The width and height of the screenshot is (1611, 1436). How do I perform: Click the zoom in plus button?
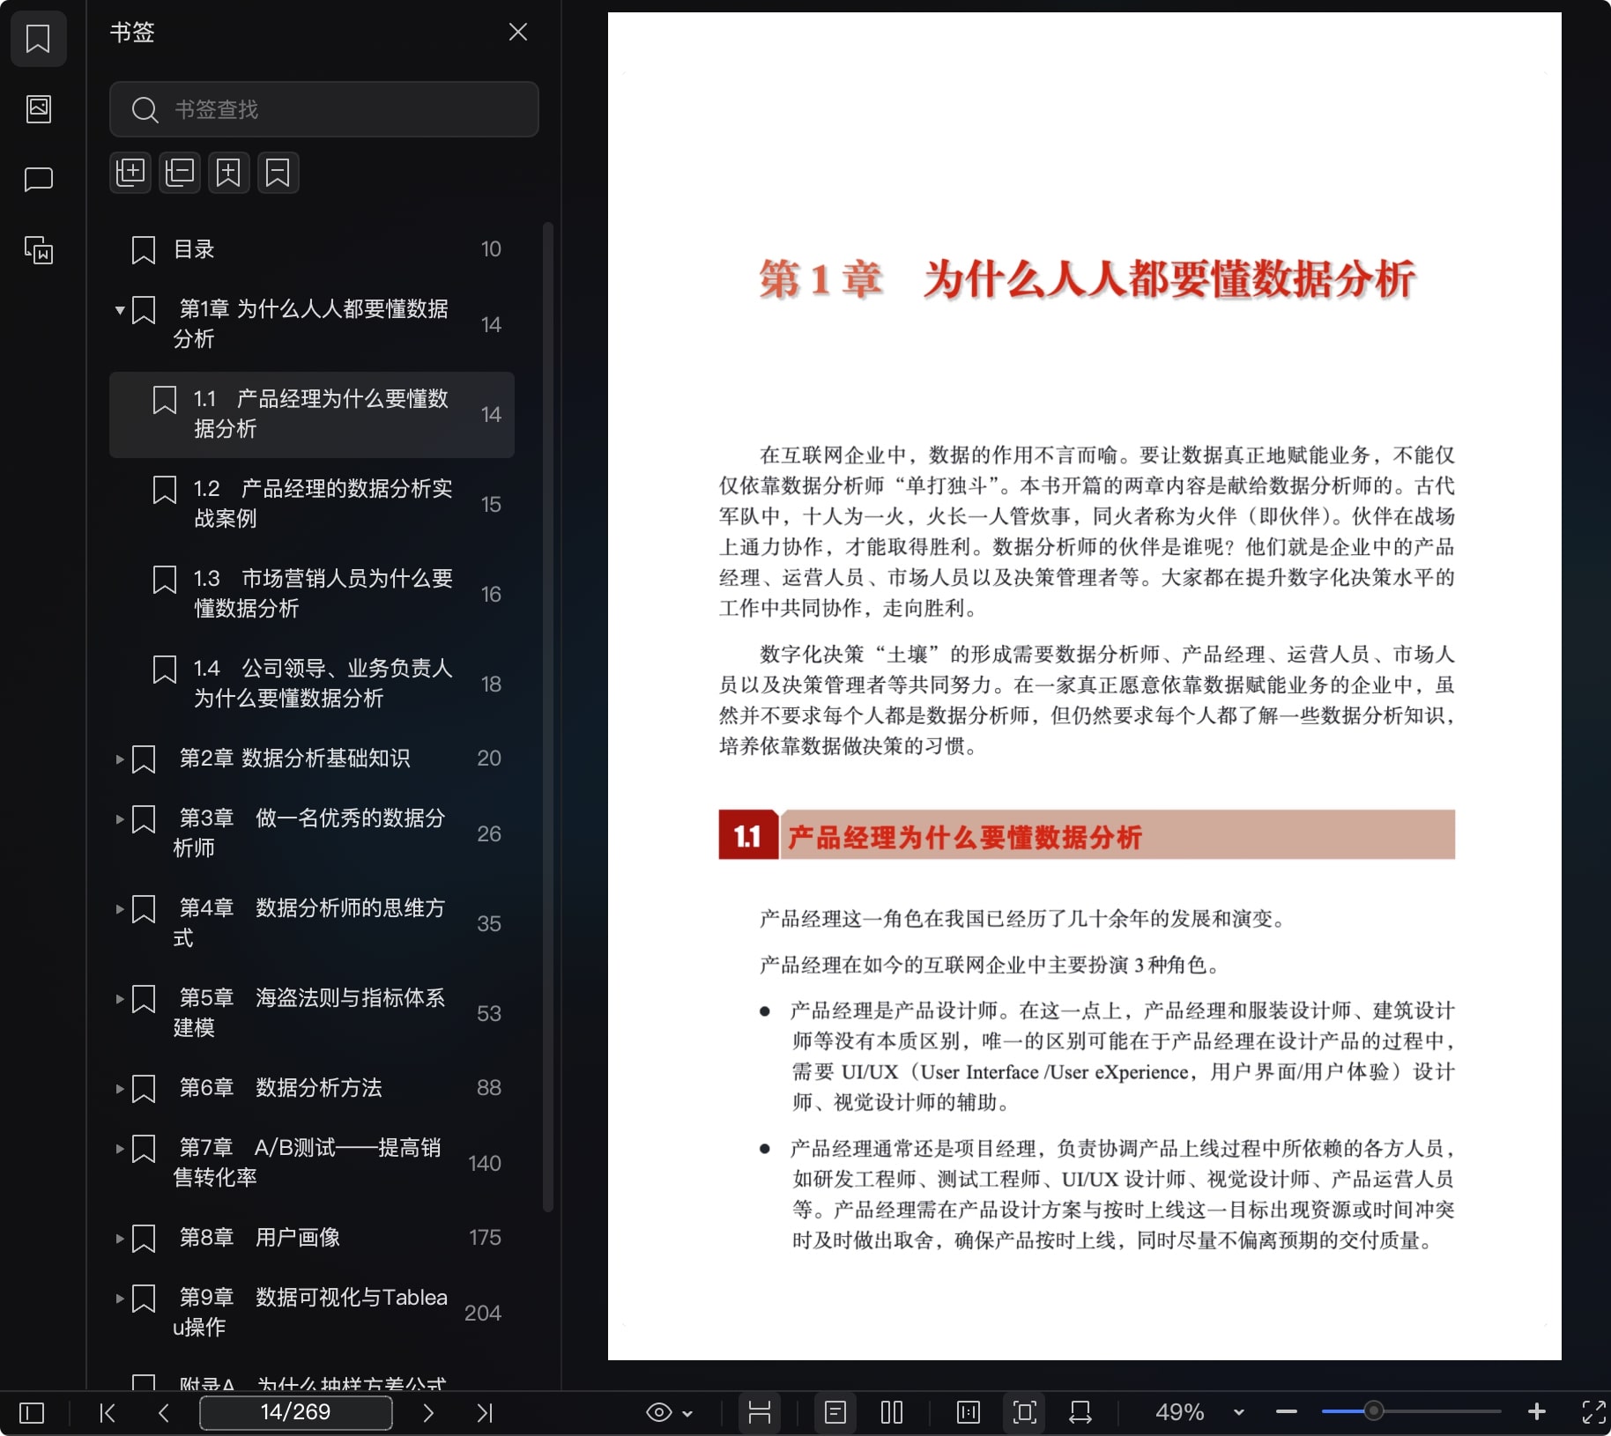coord(1537,1412)
